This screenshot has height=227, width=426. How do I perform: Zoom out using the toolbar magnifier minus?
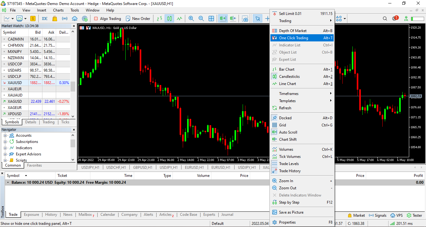pos(201,19)
